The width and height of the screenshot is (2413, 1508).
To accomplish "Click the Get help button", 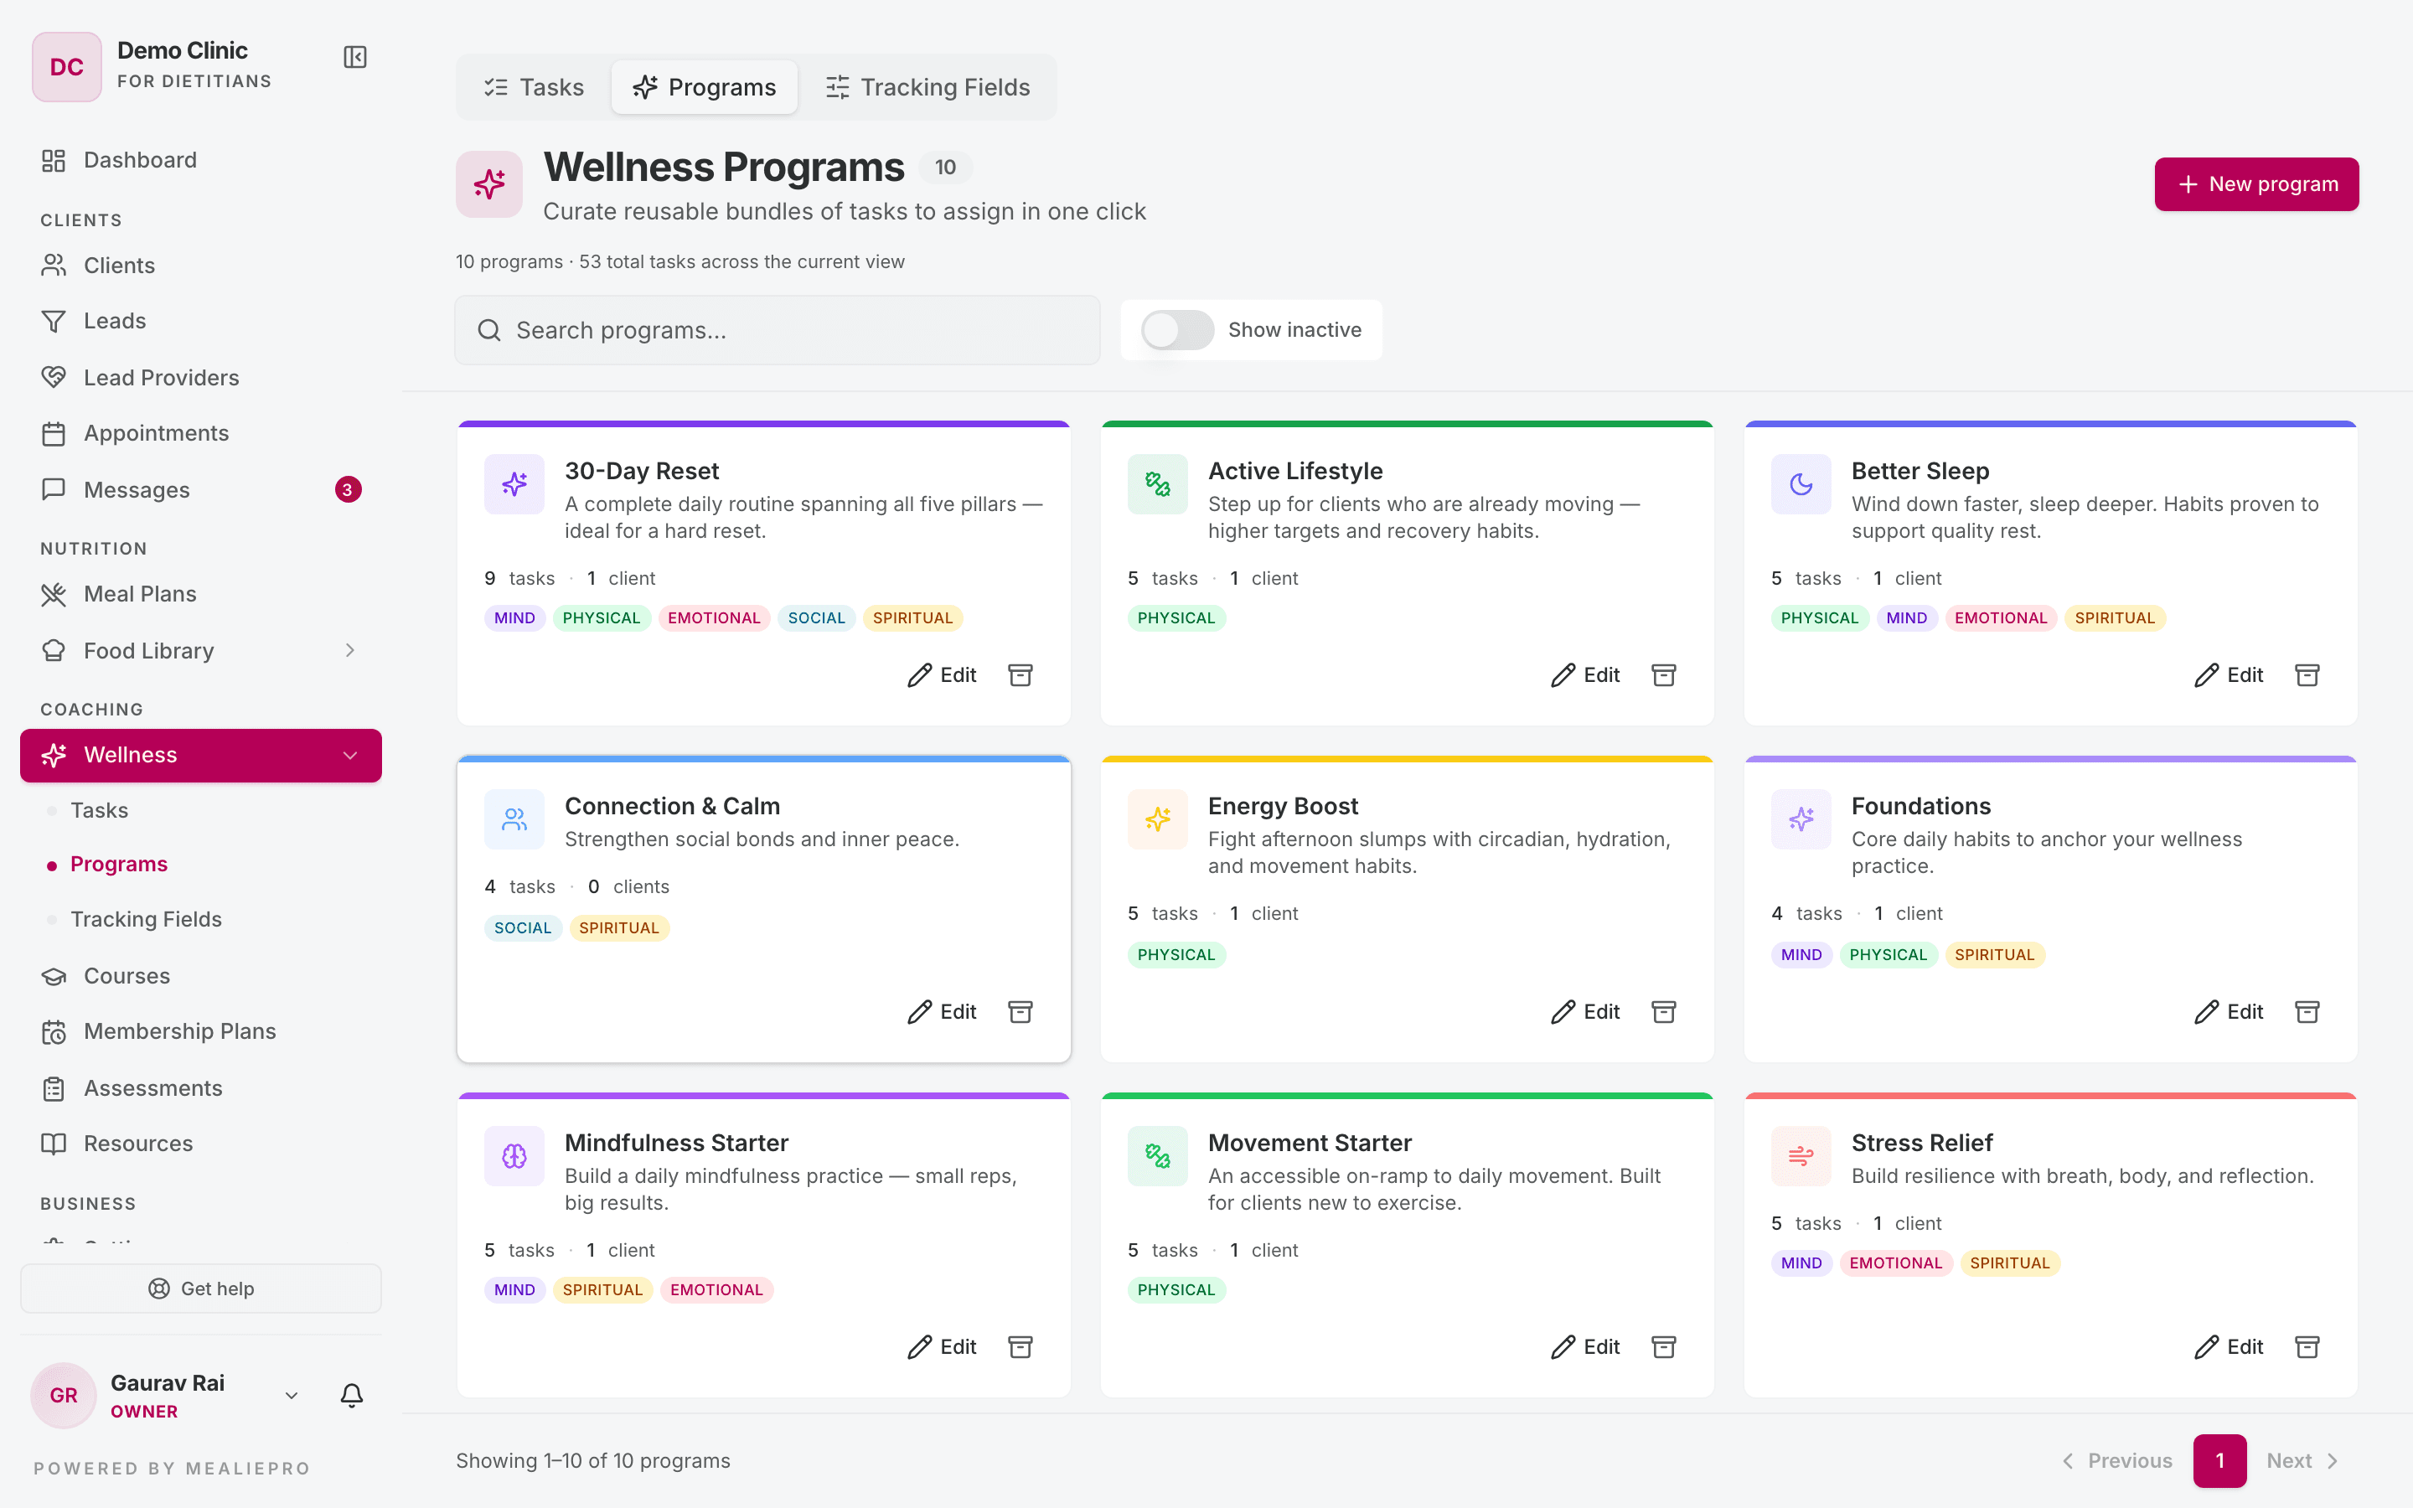I will click(200, 1289).
